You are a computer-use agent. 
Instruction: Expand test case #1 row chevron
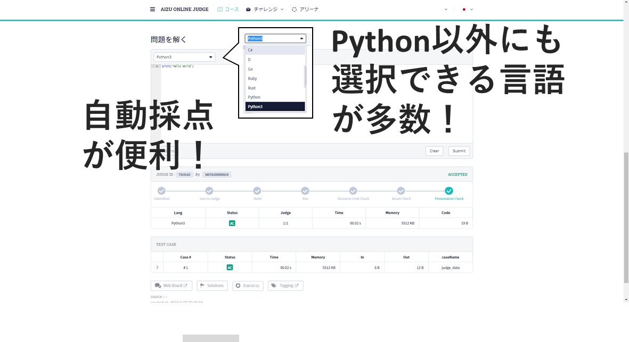tap(157, 267)
